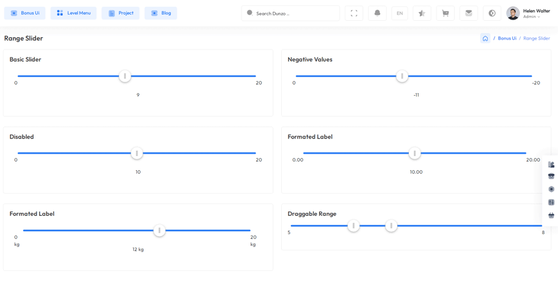Open bookmarks star icon
The width and height of the screenshot is (558, 300).
pyautogui.click(x=422, y=13)
